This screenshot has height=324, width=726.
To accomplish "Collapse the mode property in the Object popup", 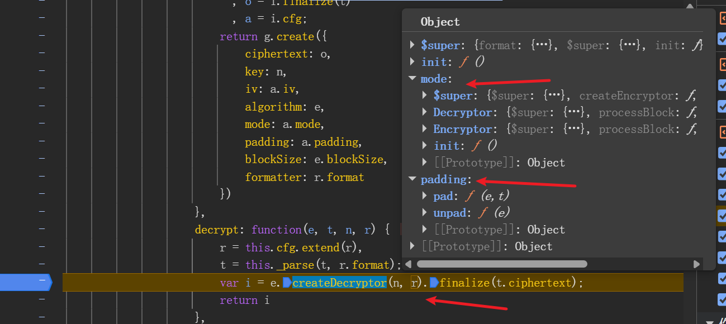I will [x=412, y=79].
